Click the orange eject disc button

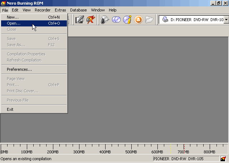(x=138, y=20)
